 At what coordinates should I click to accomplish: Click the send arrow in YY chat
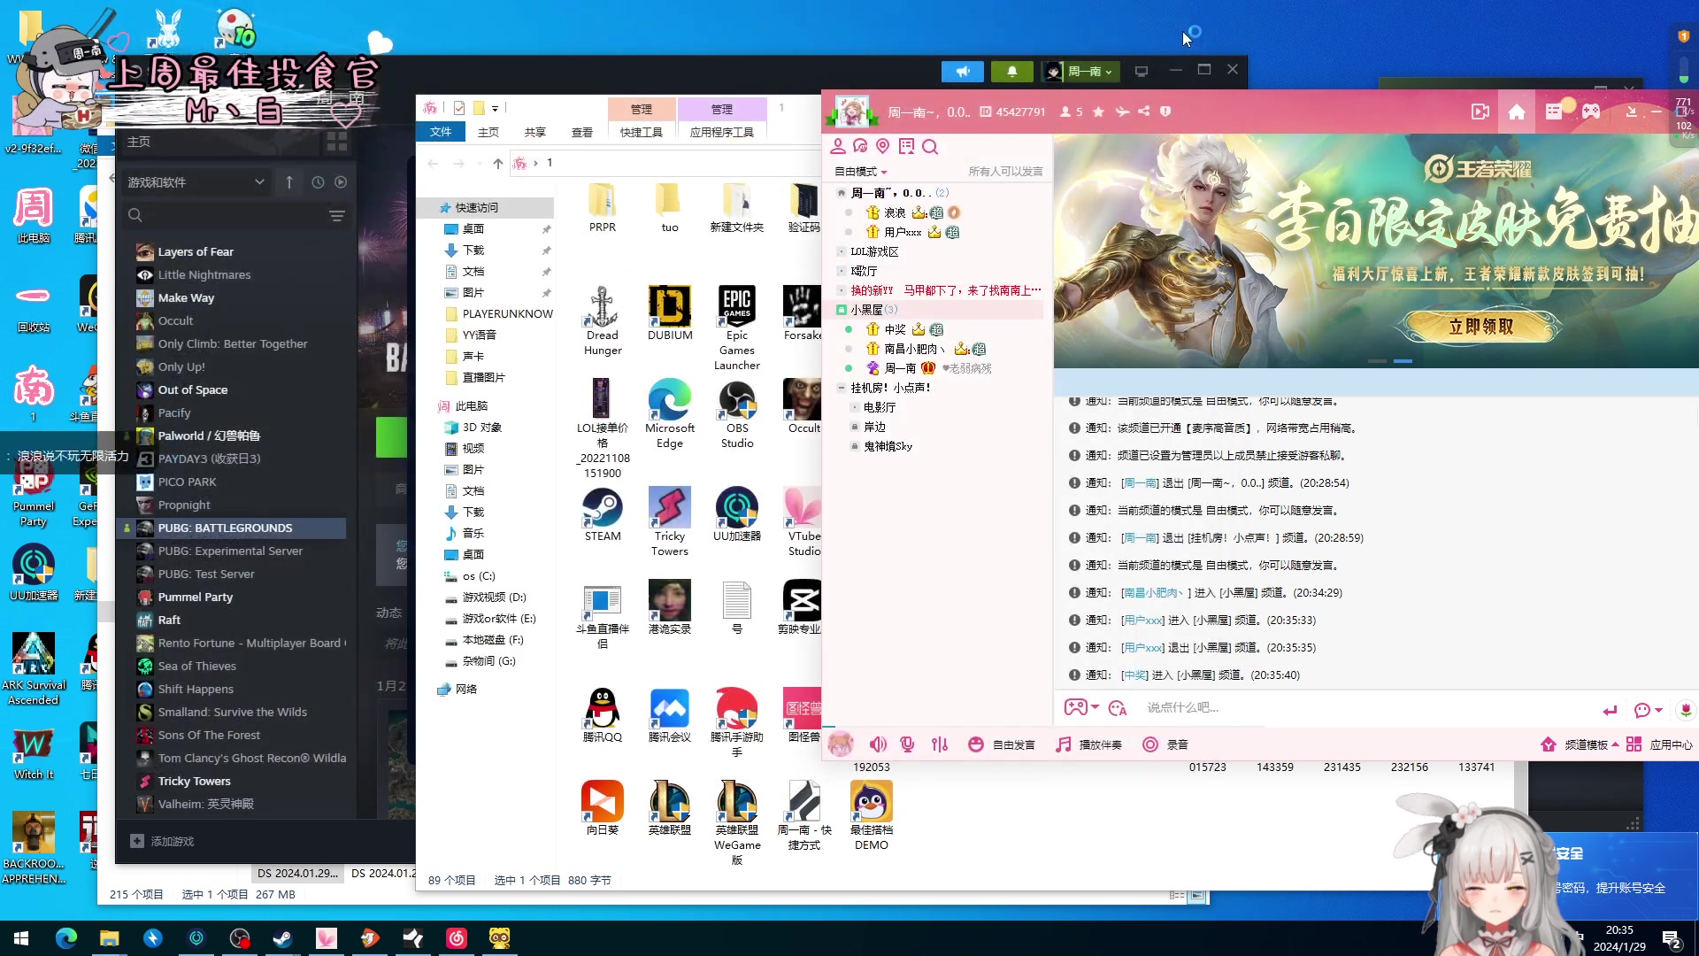(1610, 710)
